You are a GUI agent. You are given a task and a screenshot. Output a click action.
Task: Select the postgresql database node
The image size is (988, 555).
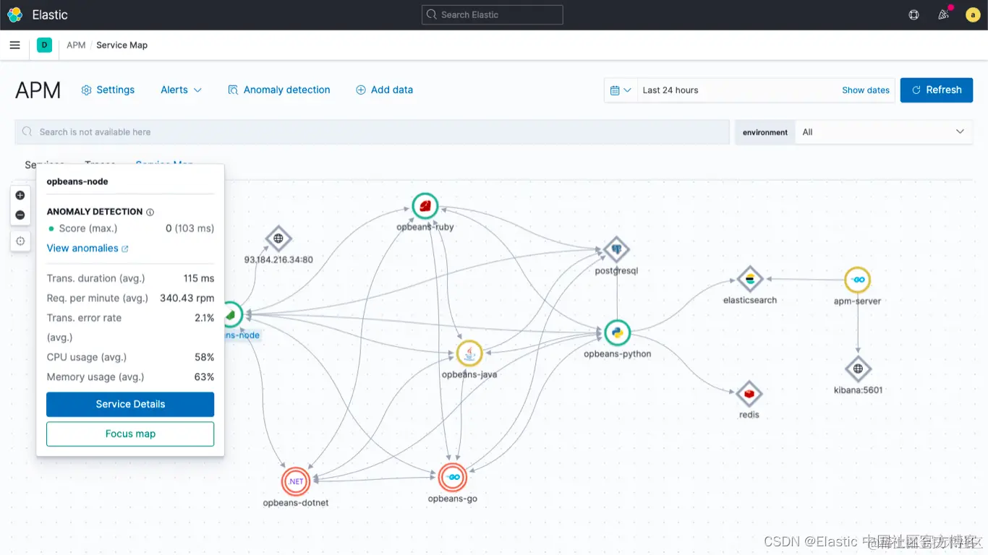point(616,249)
